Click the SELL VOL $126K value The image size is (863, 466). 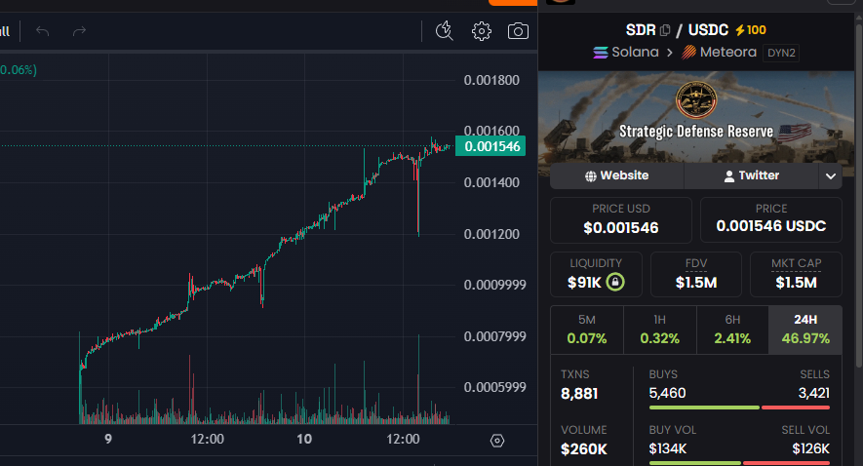[x=810, y=449]
